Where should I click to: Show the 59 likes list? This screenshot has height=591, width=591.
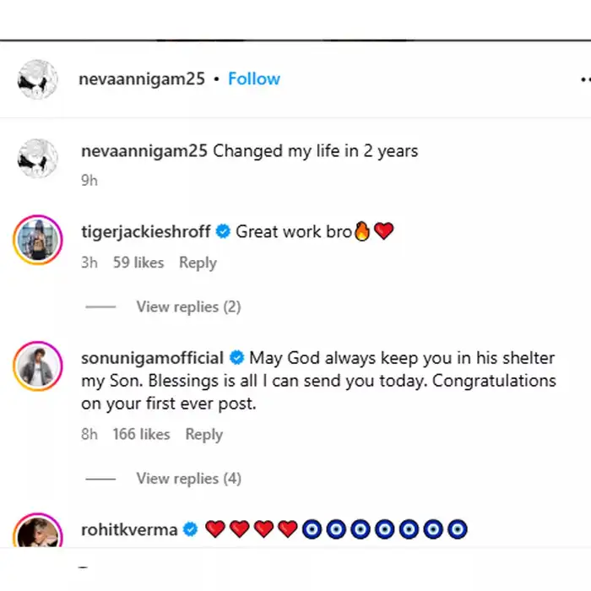click(138, 263)
